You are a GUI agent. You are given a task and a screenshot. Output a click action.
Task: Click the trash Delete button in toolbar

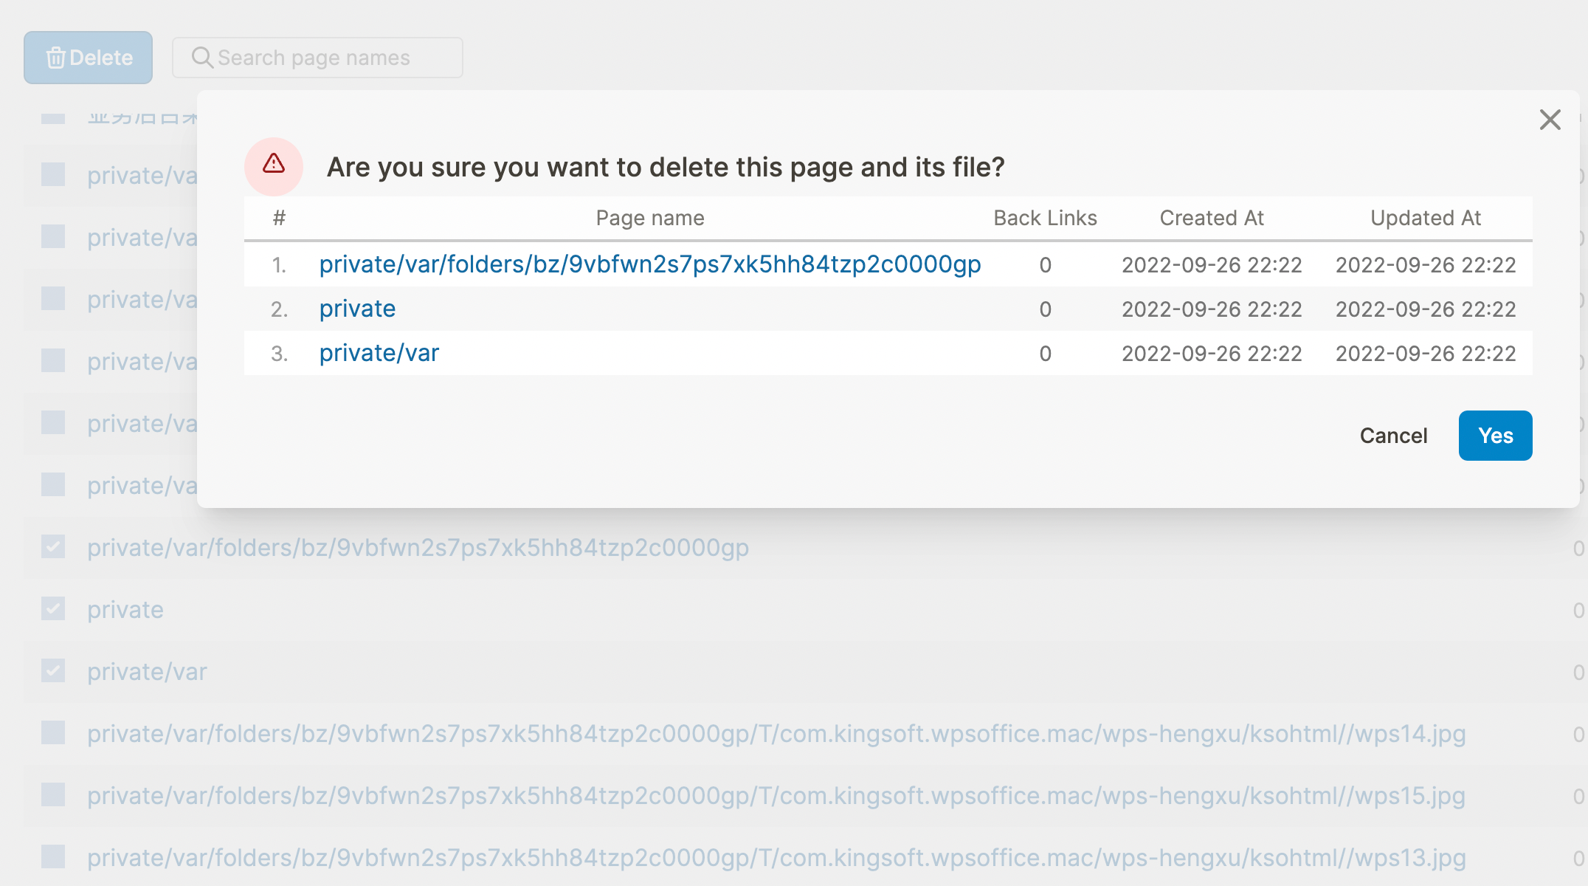click(x=89, y=58)
